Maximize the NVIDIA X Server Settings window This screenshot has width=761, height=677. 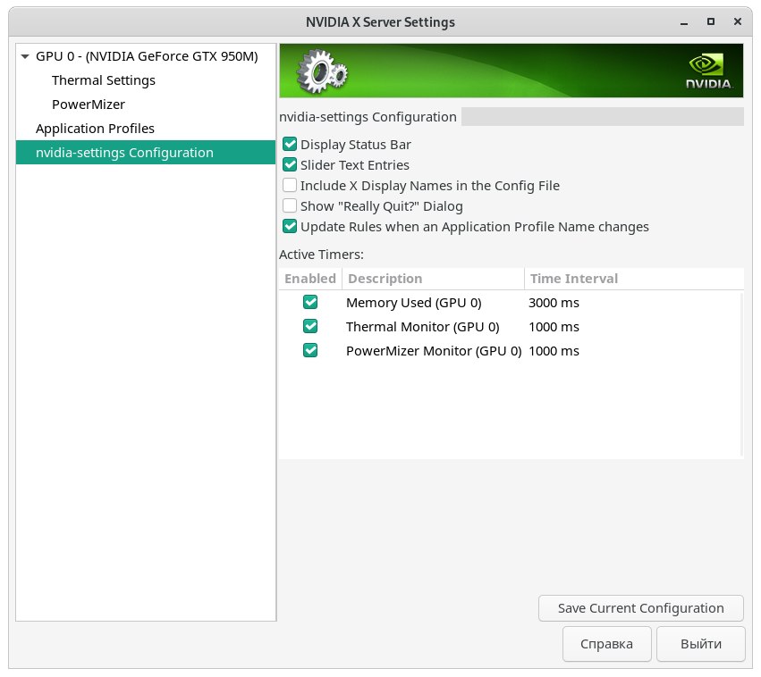pyautogui.click(x=711, y=21)
